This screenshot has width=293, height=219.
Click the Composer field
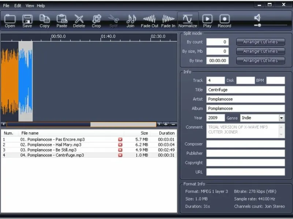245,144
